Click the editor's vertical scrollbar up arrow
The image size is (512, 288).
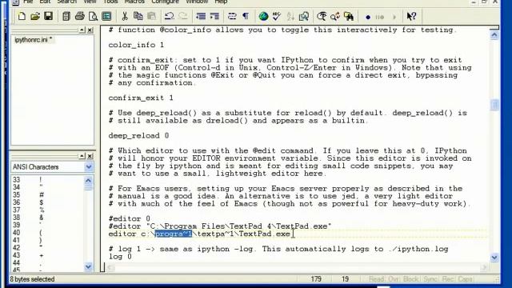[x=494, y=34]
